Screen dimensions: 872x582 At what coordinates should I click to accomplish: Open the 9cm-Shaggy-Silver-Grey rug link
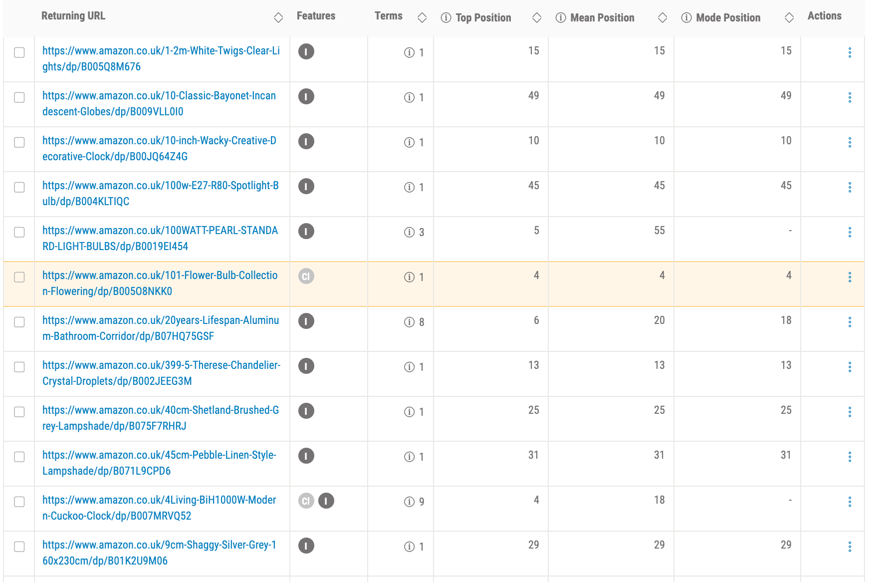[x=159, y=553]
